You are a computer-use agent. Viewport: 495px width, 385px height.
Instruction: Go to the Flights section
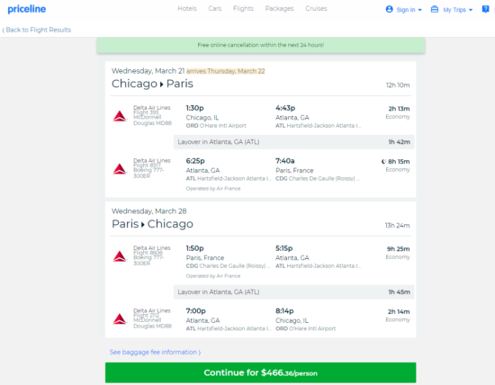(243, 8)
